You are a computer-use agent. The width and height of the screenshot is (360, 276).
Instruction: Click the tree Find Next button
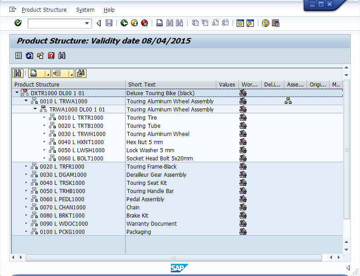(x=81, y=73)
